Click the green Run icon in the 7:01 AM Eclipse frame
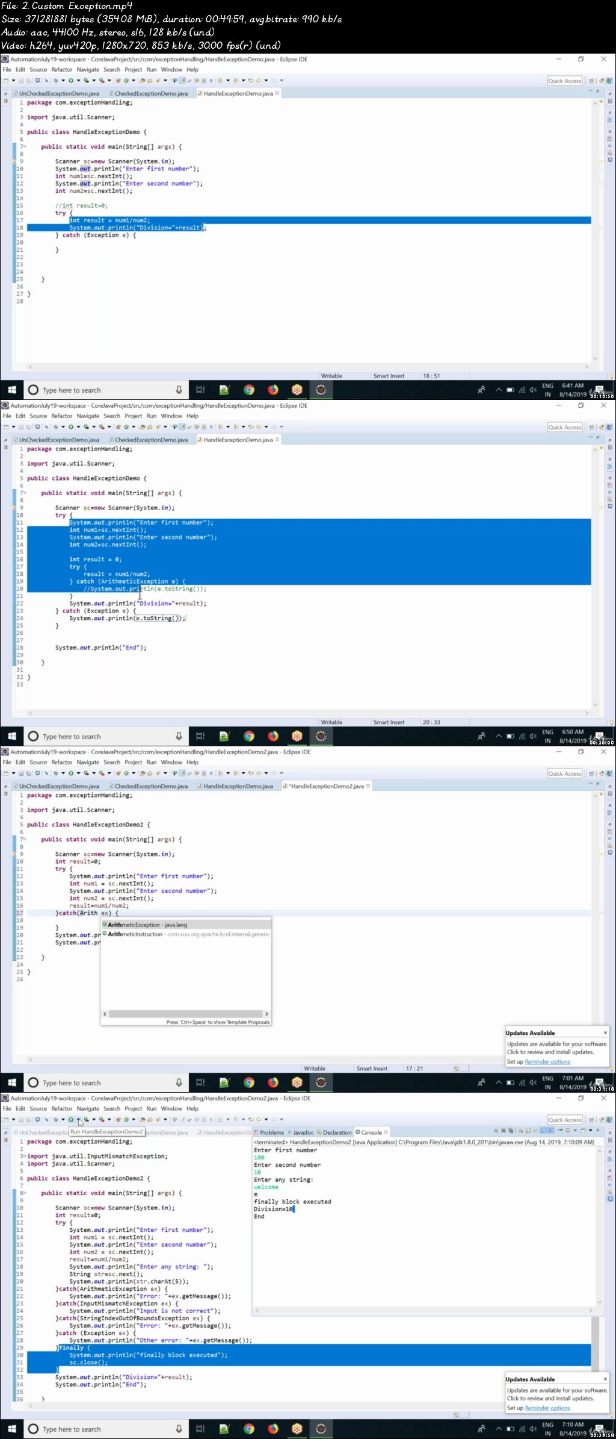Viewport: 616px width, 1439px height. (x=71, y=773)
